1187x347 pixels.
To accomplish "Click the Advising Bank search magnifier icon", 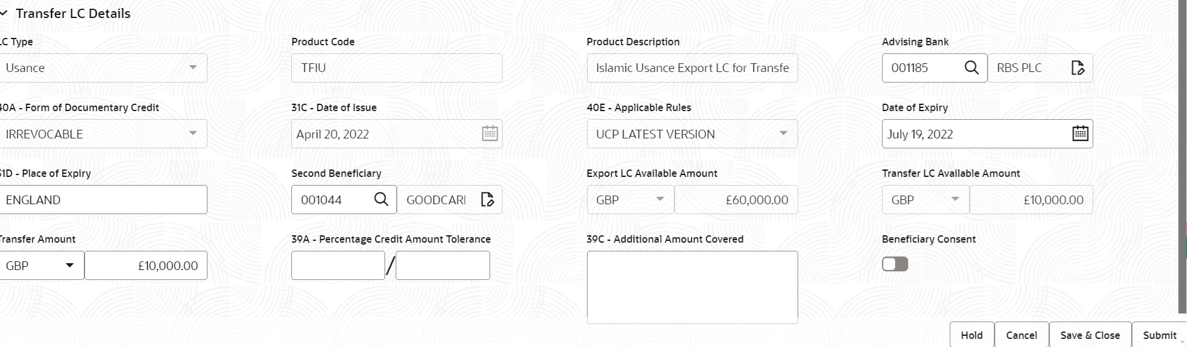I will (971, 68).
